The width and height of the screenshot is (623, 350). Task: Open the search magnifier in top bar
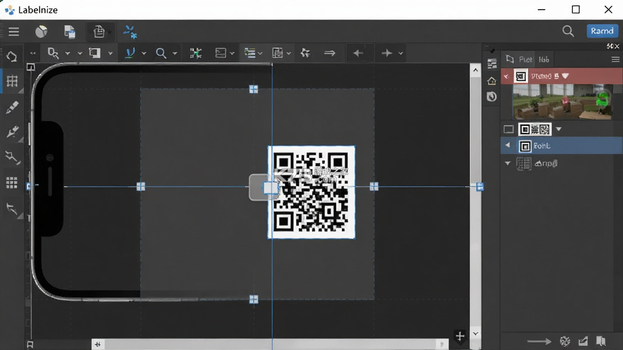point(568,31)
